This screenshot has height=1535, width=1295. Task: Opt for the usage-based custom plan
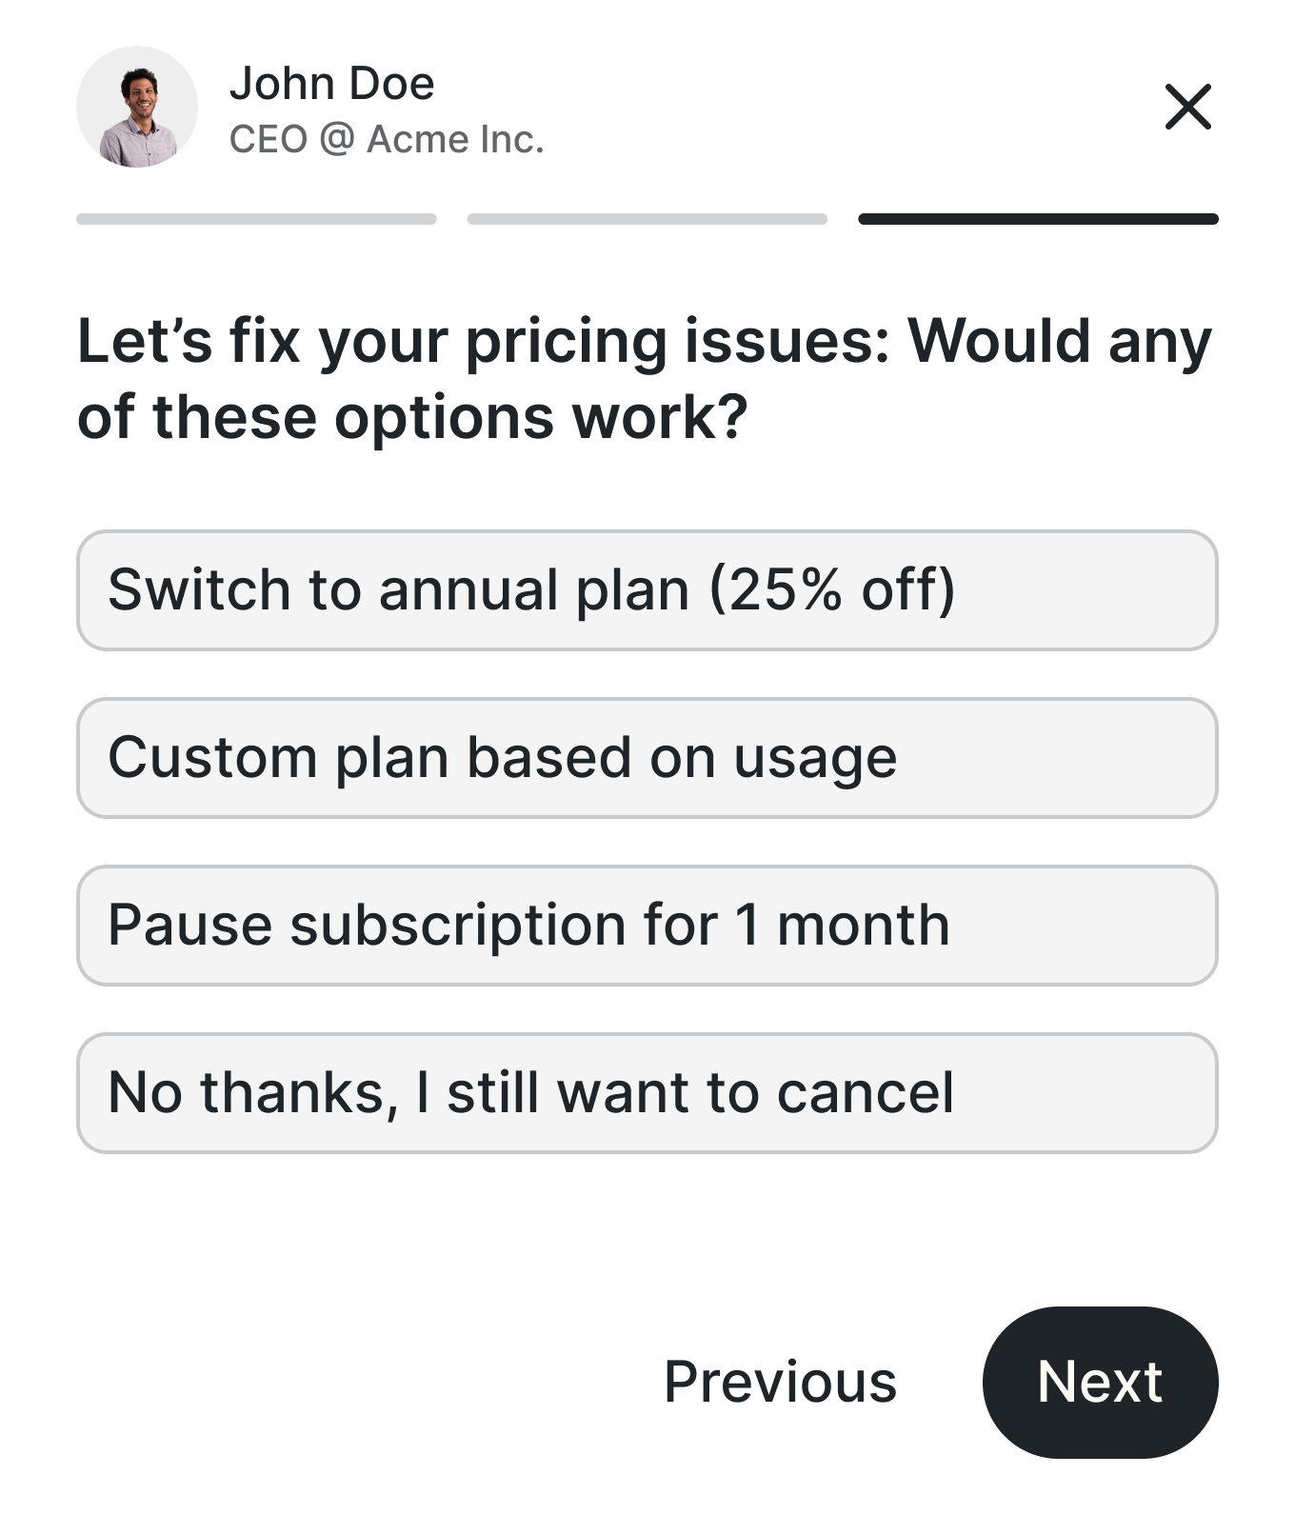pyautogui.click(x=647, y=758)
